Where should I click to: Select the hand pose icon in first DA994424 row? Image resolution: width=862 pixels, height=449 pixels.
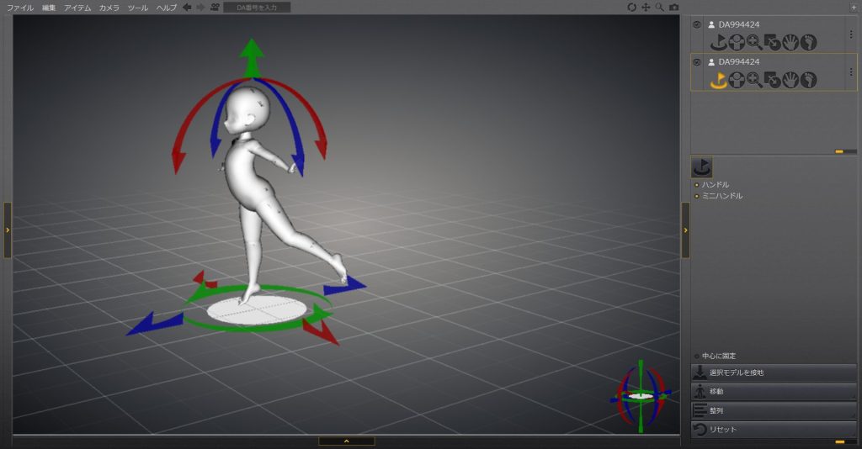point(790,42)
